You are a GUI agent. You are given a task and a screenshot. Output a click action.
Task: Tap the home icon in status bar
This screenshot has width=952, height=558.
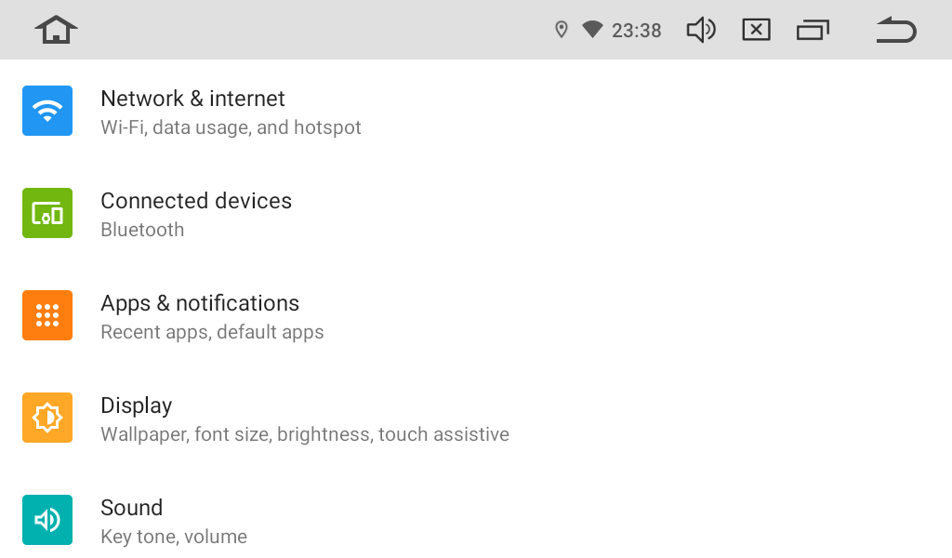56,30
